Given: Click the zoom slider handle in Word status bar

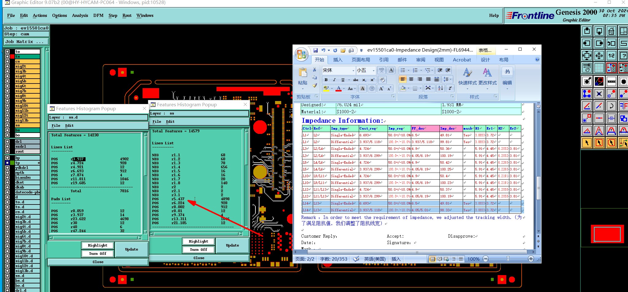Looking at the screenshot, I should tap(508, 259).
